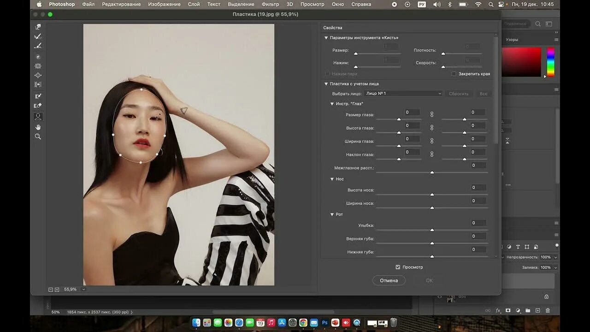The height and width of the screenshot is (332, 590).
Task: Click the zoom out minus button
Action: pyautogui.click(x=51, y=290)
